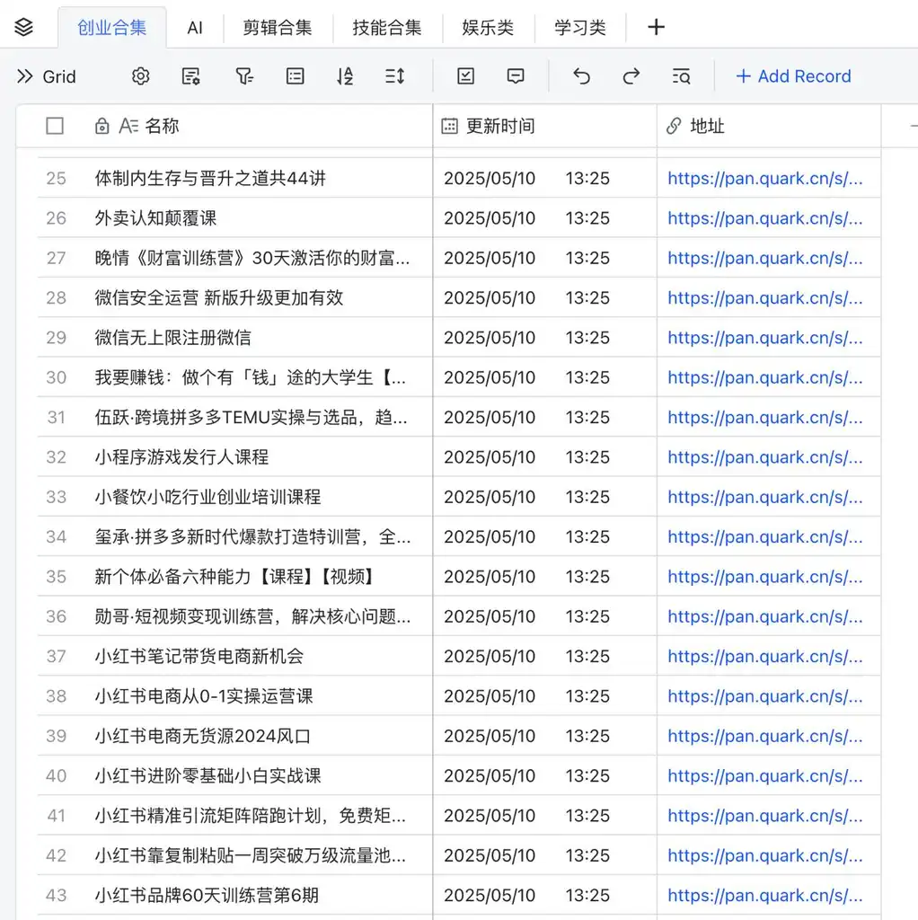Click the link icon in 地址 header
The height and width of the screenshot is (920, 918).
point(674,126)
